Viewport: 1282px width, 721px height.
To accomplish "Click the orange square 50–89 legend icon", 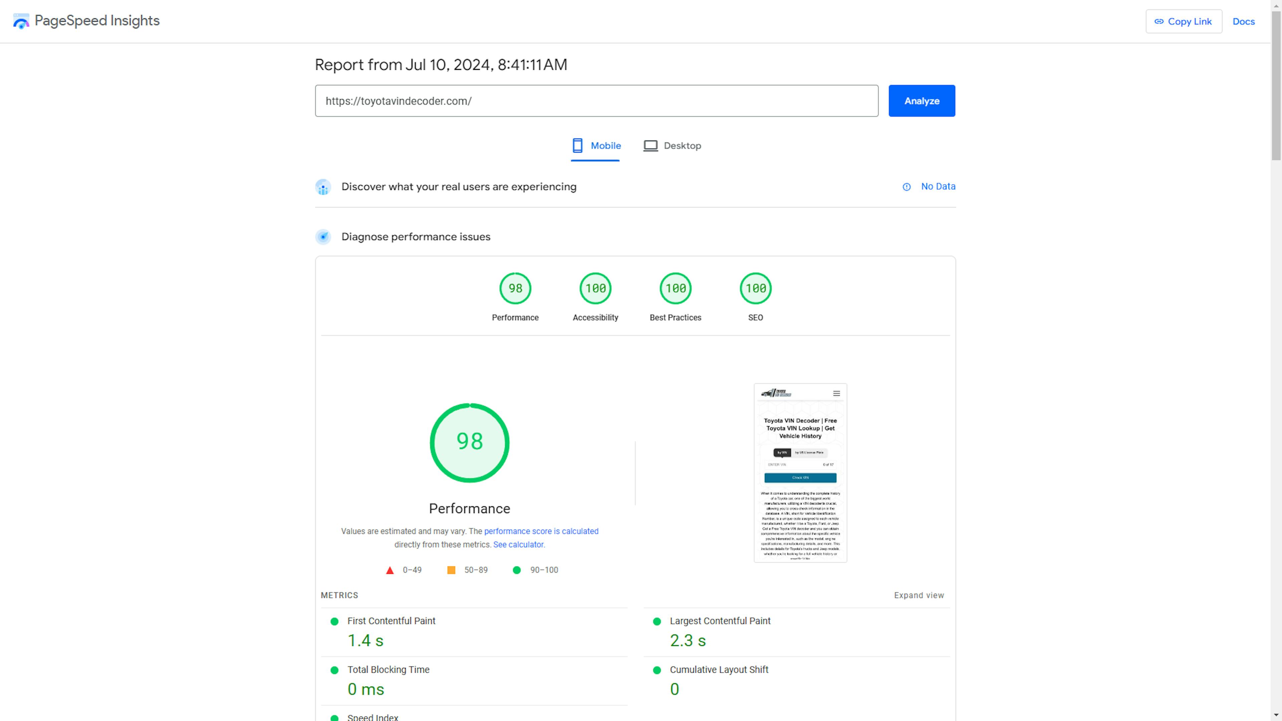I will [x=451, y=570].
